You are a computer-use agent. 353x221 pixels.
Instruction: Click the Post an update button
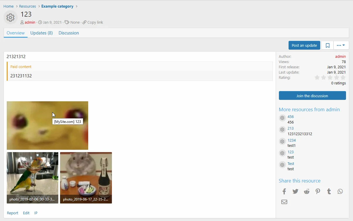[x=304, y=46]
